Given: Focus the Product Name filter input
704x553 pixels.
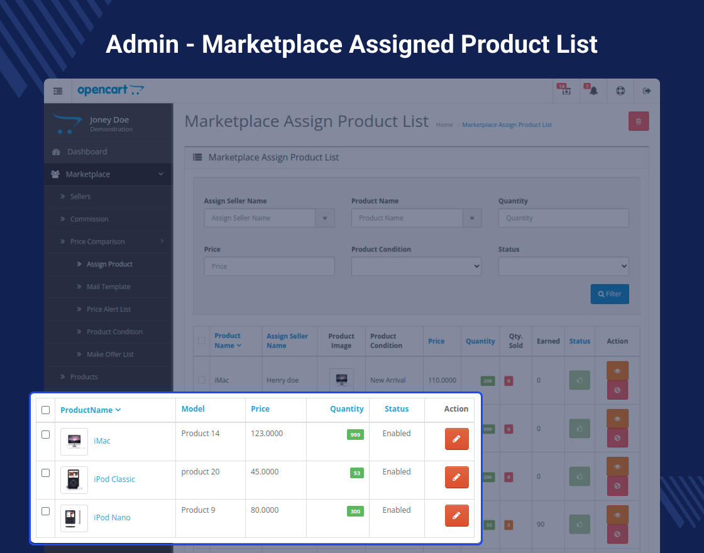Looking at the screenshot, I should (x=407, y=218).
